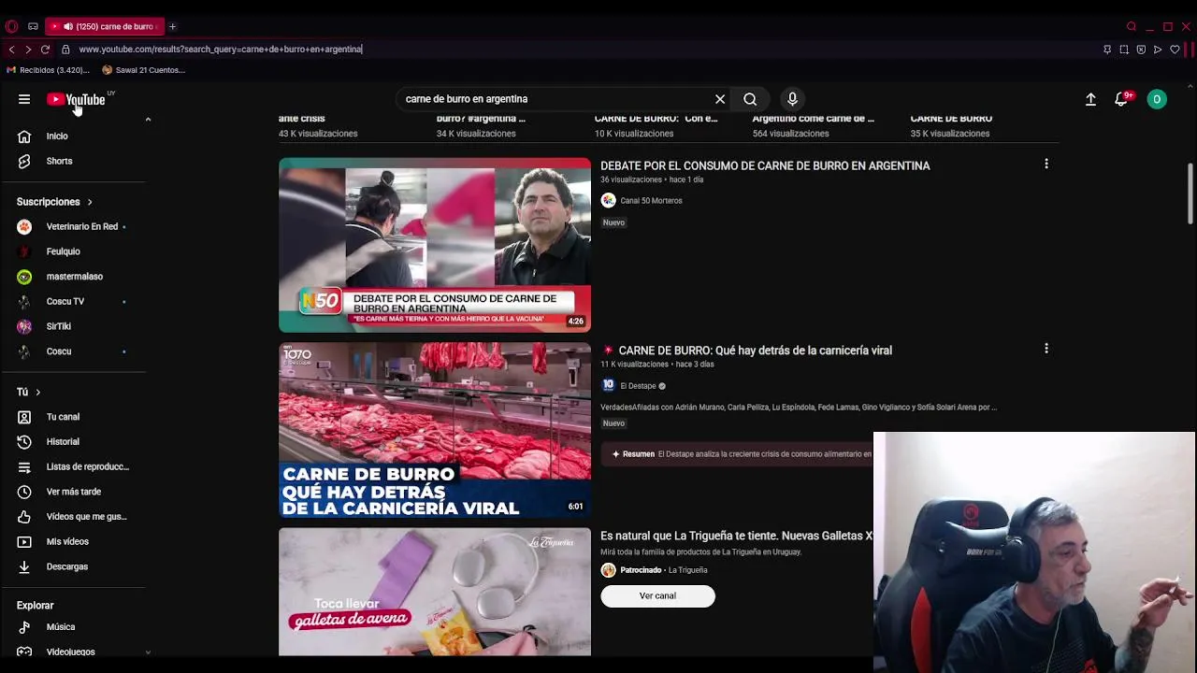Open options menu for the DEBATE video

tap(1046, 164)
